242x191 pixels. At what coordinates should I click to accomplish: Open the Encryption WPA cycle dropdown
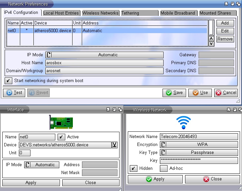click(199, 145)
